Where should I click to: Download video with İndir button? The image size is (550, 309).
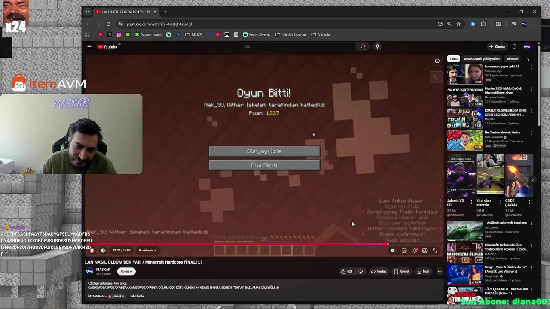[x=423, y=271]
